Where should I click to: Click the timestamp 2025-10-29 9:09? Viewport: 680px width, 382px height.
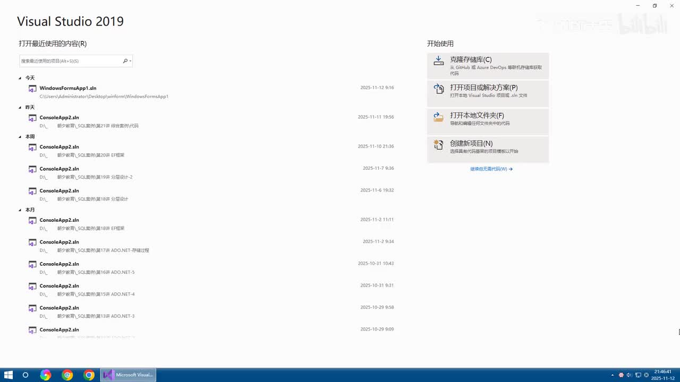click(377, 329)
